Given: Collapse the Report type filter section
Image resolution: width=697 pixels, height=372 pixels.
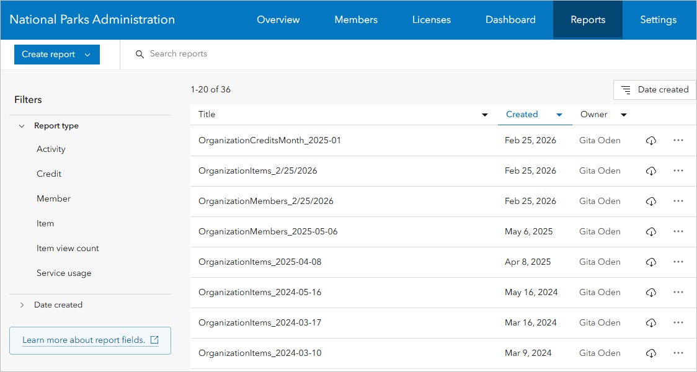Looking at the screenshot, I should click(x=22, y=126).
